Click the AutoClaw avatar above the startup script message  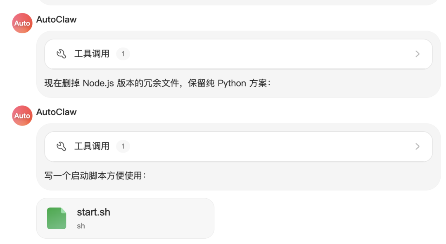pyautogui.click(x=22, y=116)
